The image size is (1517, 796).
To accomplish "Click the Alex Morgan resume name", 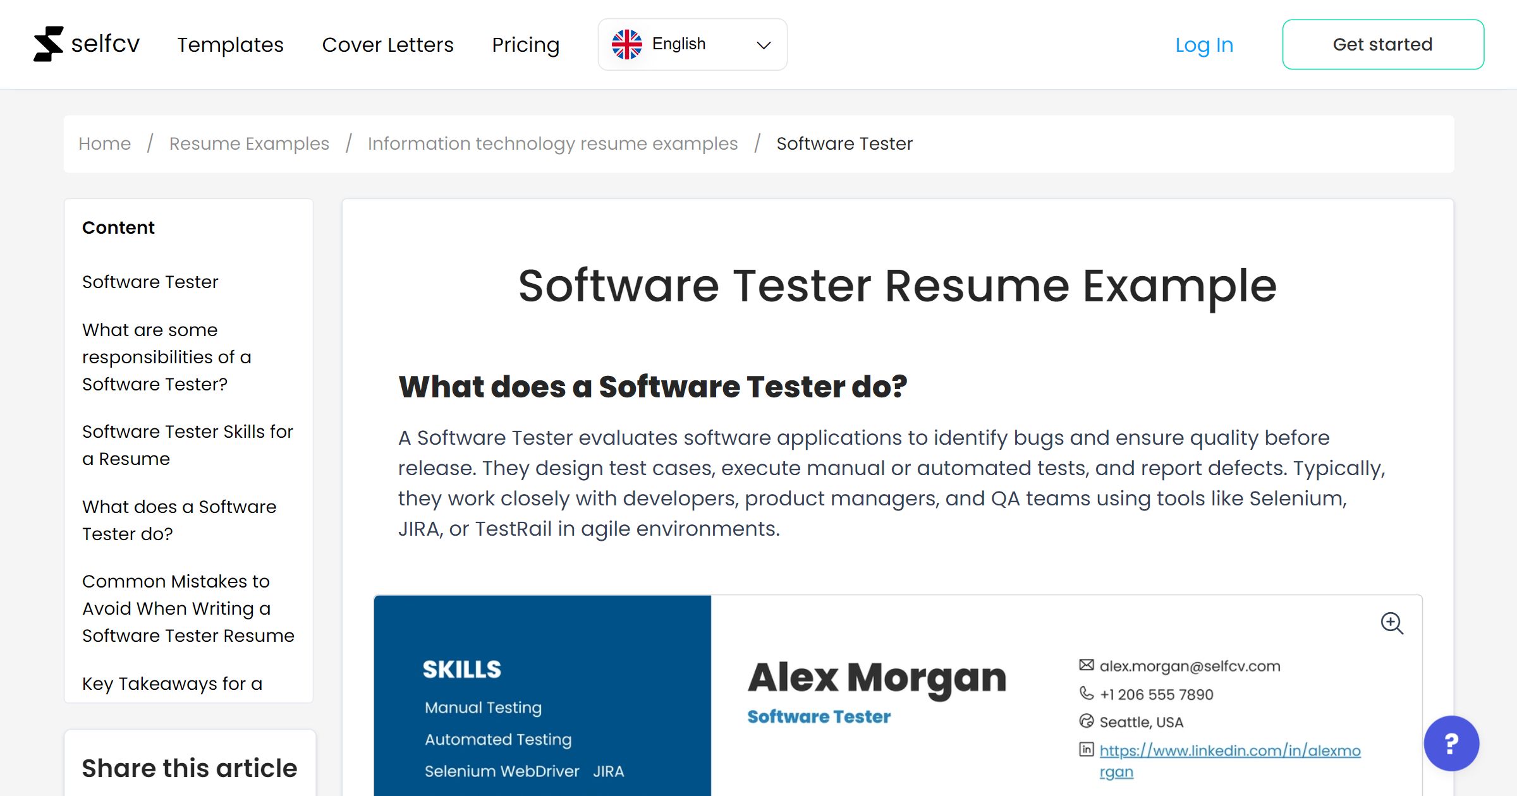I will [x=877, y=678].
